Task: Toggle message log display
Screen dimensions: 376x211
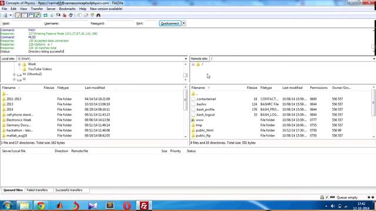Action: (x=18, y=15)
